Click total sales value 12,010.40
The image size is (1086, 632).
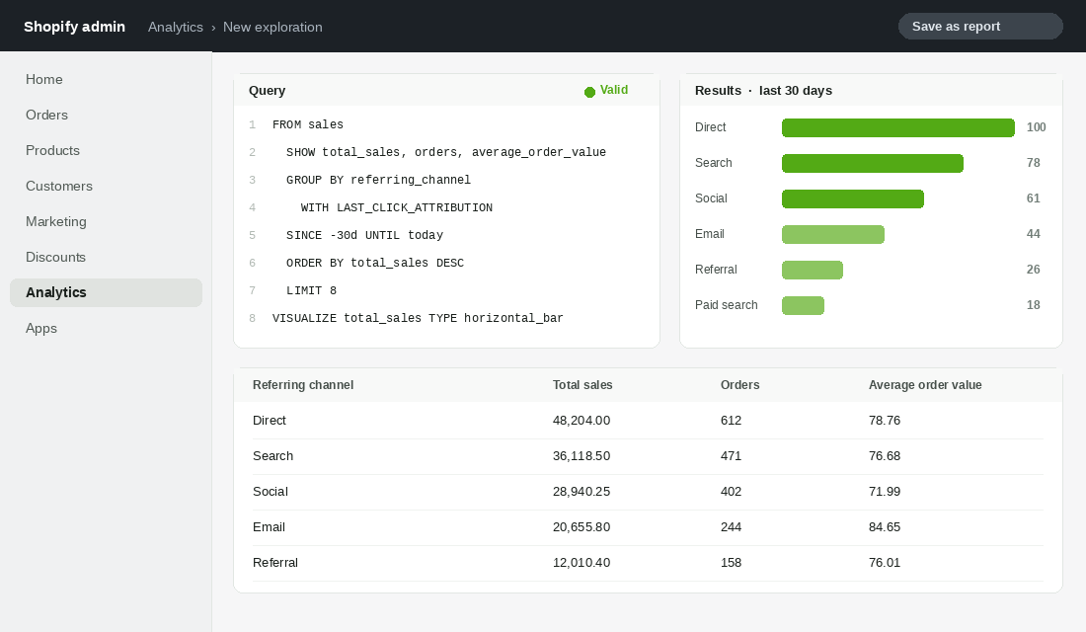pos(582,563)
